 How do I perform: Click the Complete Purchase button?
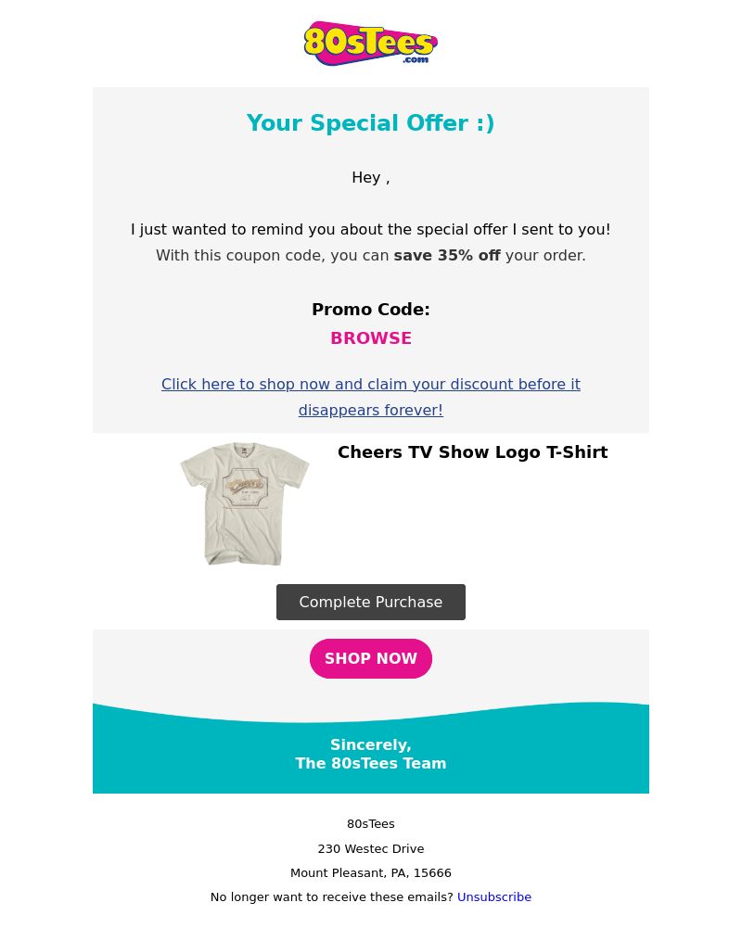pyautogui.click(x=371, y=602)
